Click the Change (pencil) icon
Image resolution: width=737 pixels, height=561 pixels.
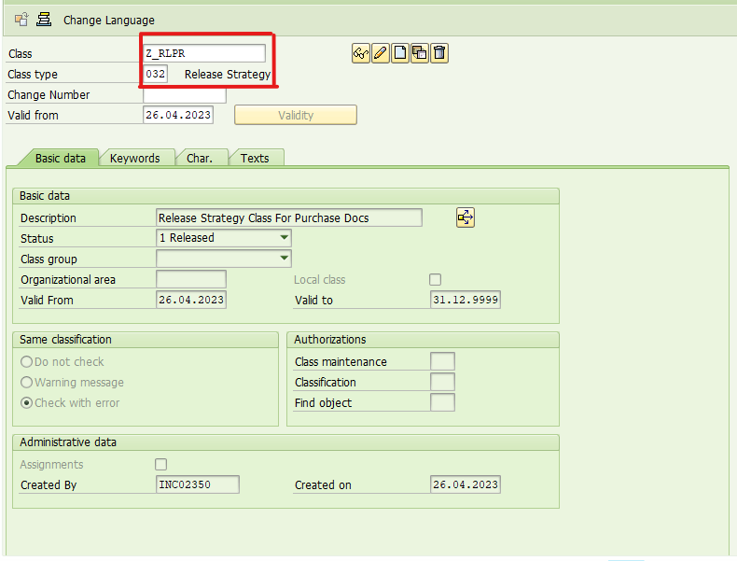point(381,53)
